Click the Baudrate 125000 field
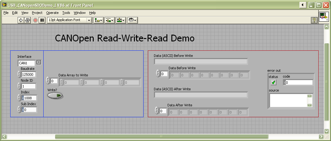Image resolution: width=331 pixels, height=141 pixels. (x=29, y=75)
